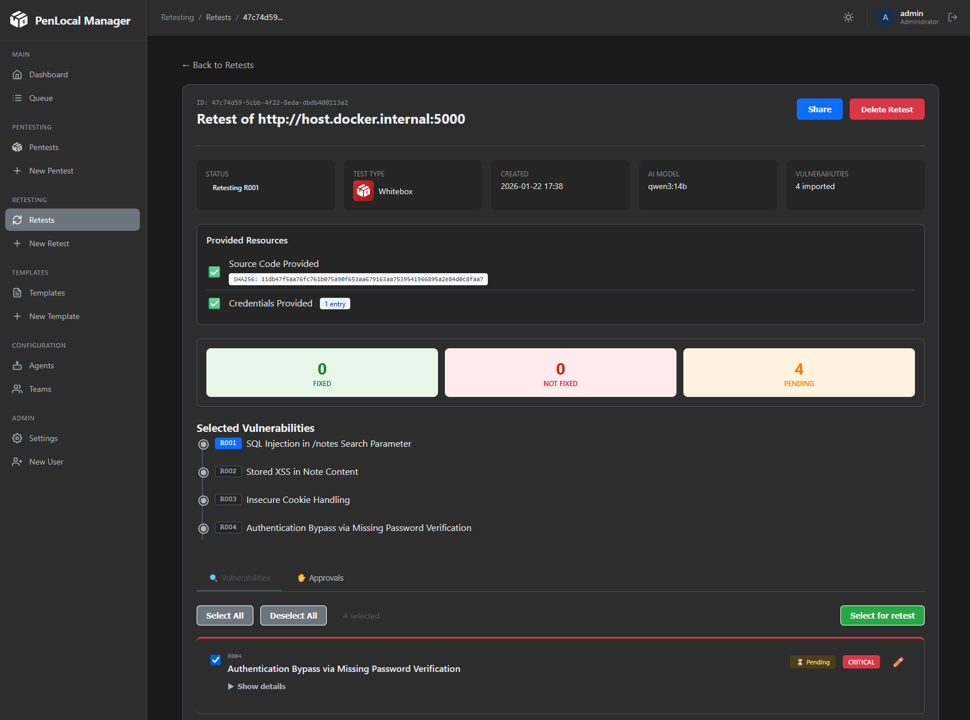Image resolution: width=970 pixels, height=720 pixels.
Task: Click the orange Pending count card
Action: 799,373
